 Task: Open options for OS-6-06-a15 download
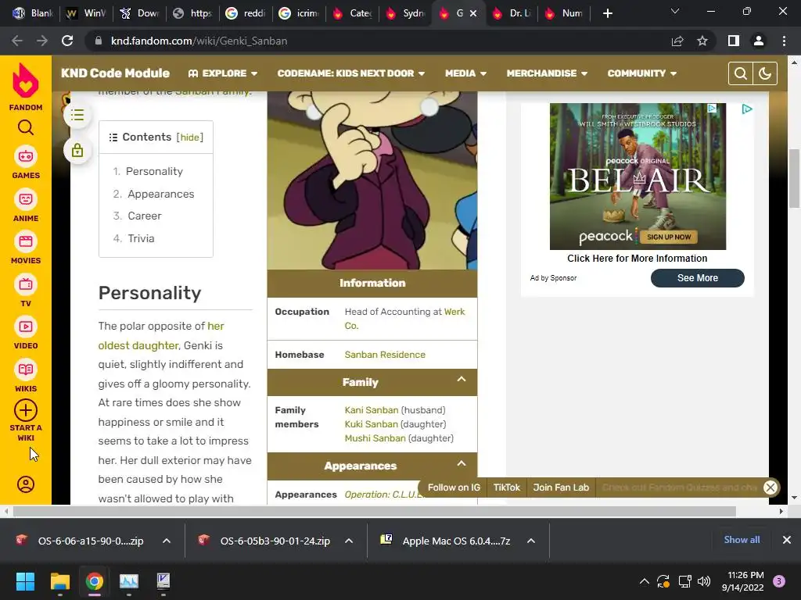[x=167, y=541]
